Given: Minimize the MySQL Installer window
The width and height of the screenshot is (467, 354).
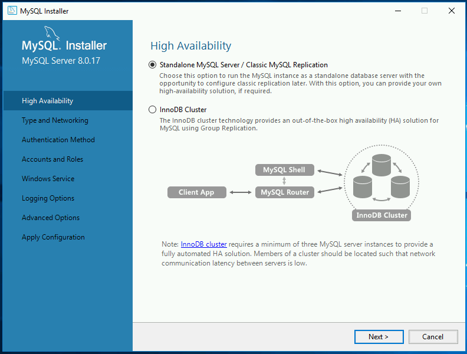Looking at the screenshot, I should pos(398,11).
